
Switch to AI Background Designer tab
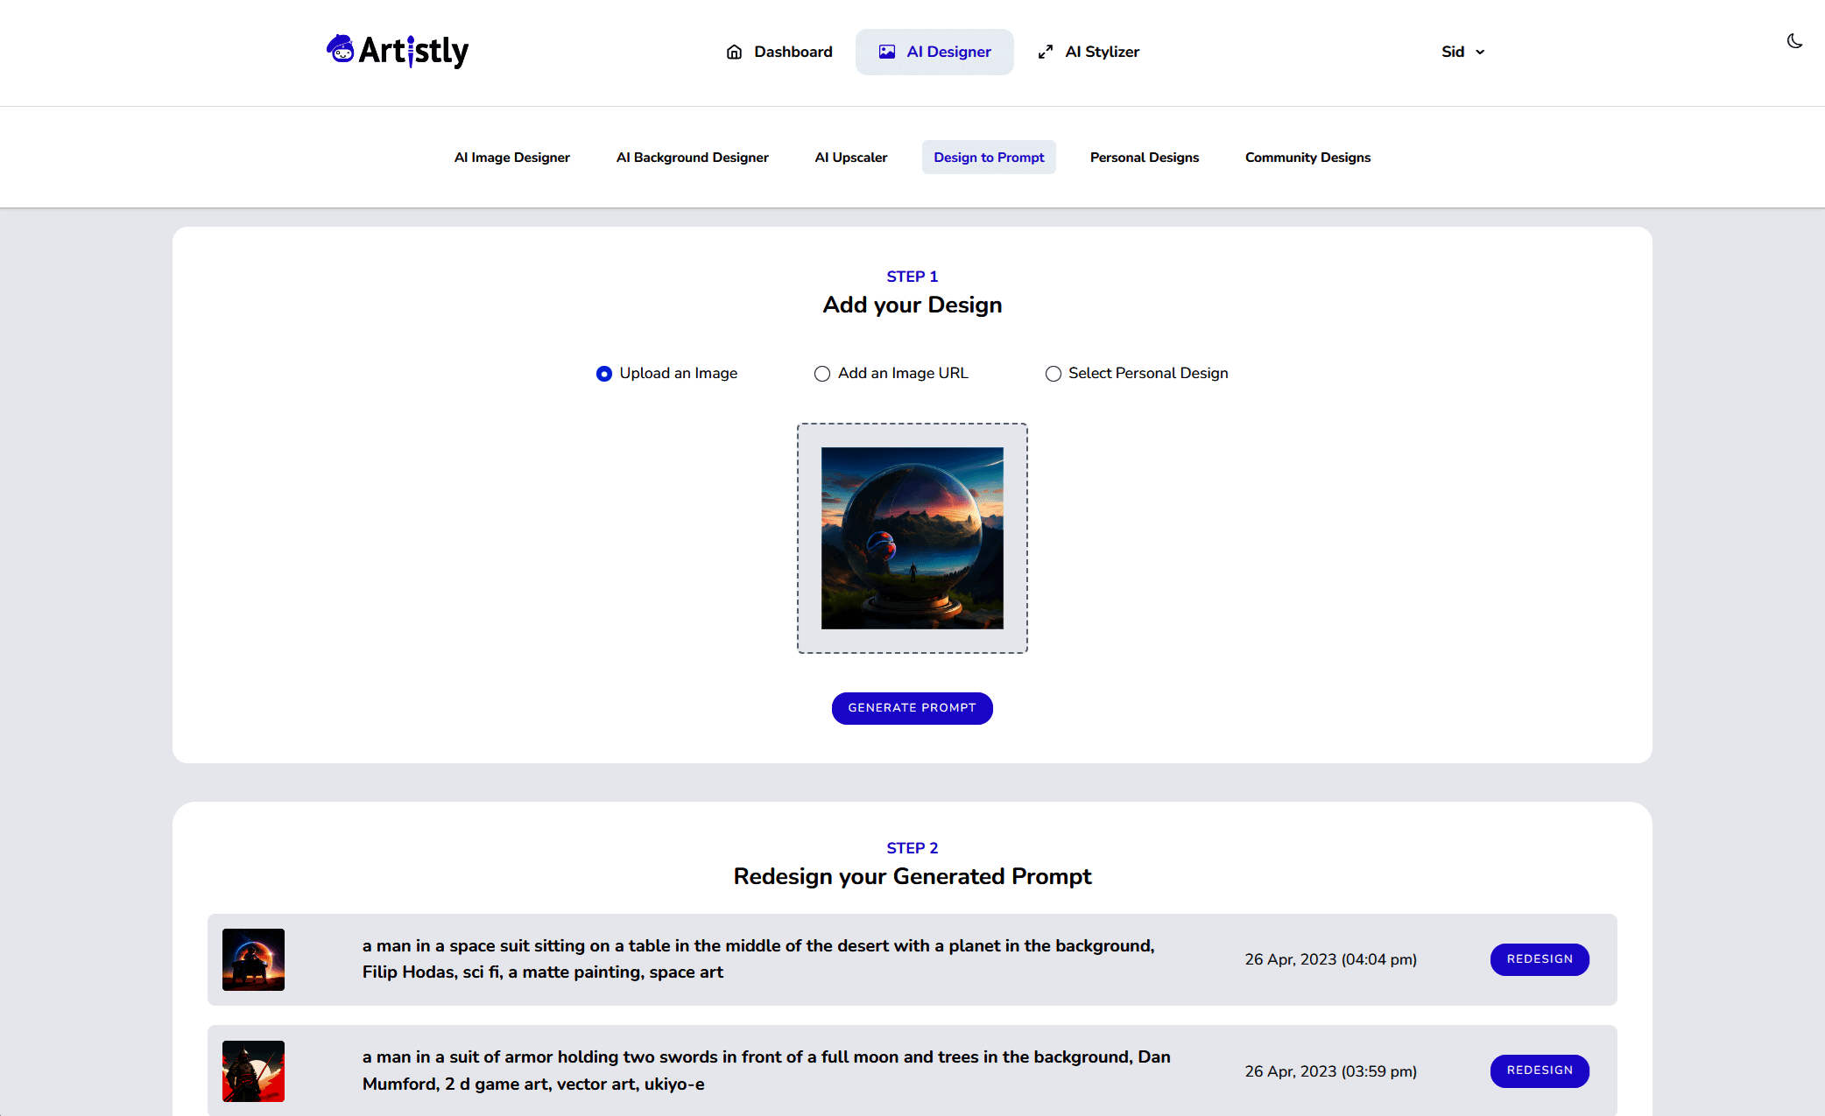[692, 158]
